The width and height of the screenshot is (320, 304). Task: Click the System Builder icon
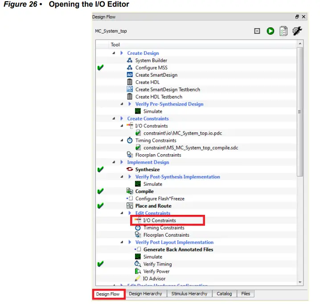pos(130,60)
